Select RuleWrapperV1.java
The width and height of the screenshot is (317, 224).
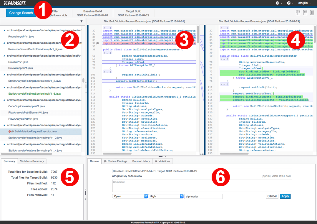pos(20,68)
